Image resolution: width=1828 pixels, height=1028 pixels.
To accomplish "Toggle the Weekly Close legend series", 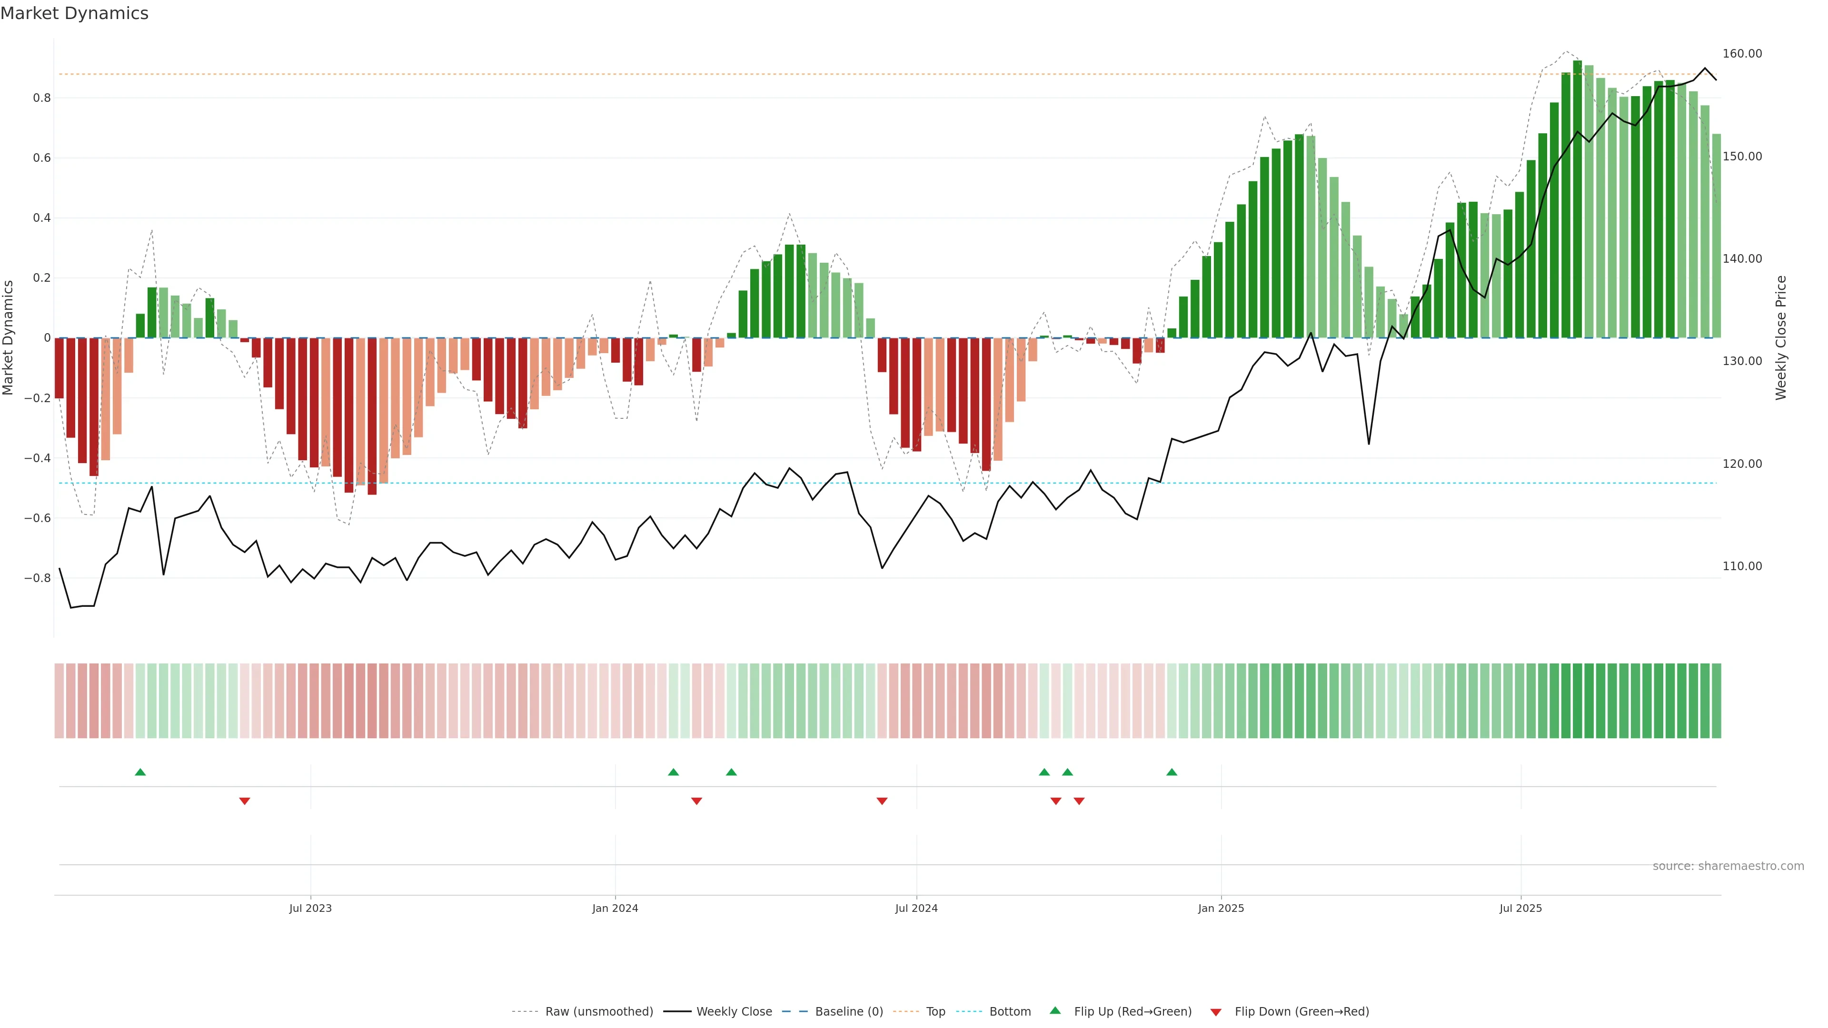I will [x=734, y=1011].
